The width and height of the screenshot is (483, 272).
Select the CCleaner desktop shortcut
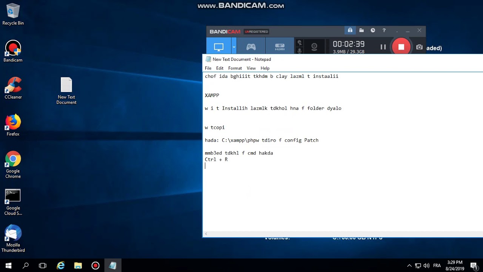point(13,88)
